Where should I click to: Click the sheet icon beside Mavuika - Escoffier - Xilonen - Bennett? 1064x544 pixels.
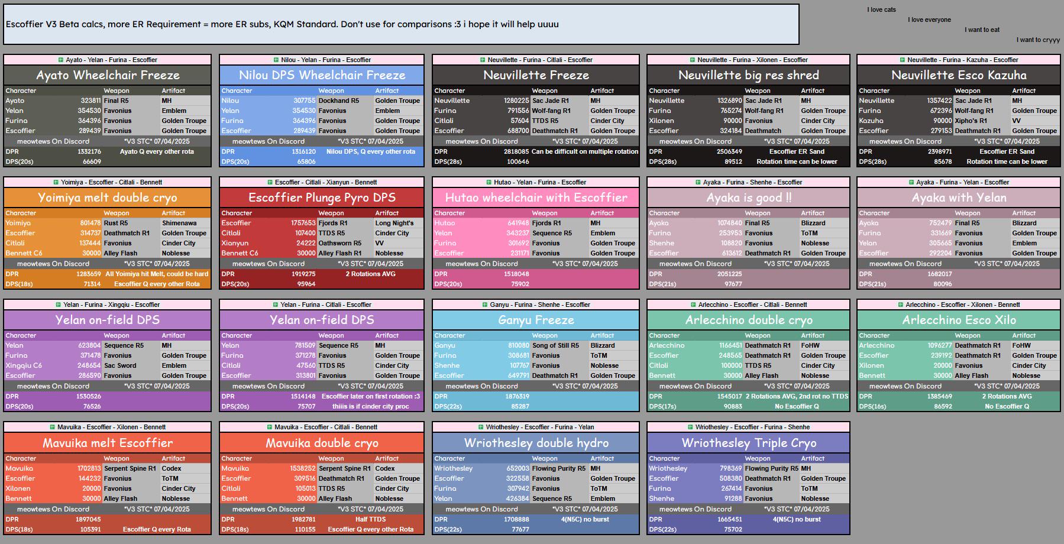(x=52, y=427)
